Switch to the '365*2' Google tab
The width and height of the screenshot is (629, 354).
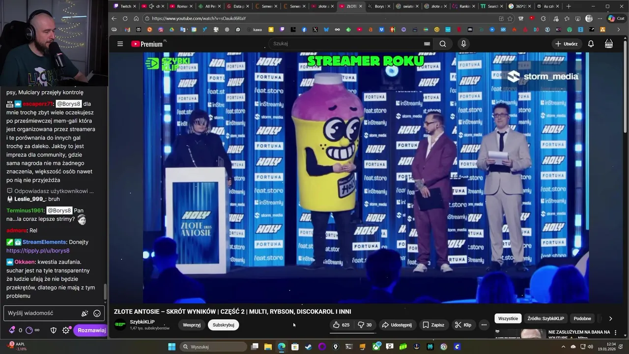[520, 6]
